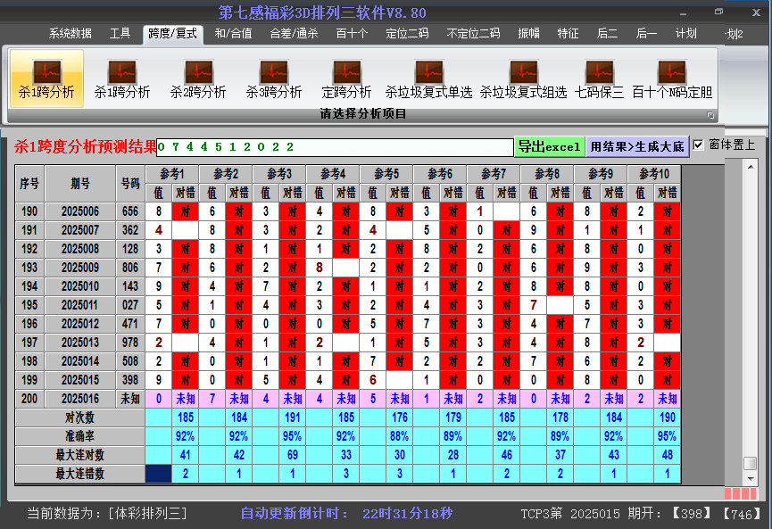
Task: Click the 参考1 column header
Action: point(172,174)
